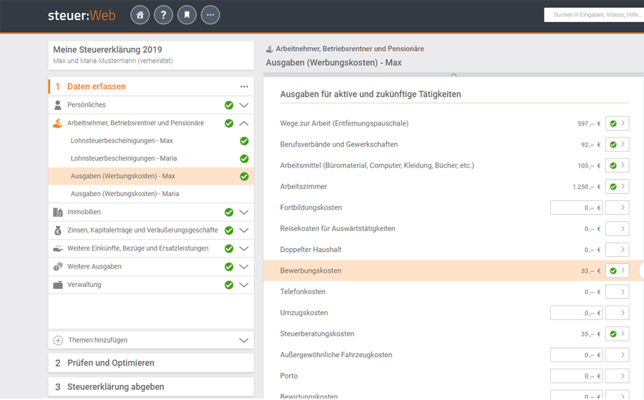Click green check of Ausgaben (Werbungskosten) - Max
This screenshot has width=644, height=400.
pyautogui.click(x=245, y=176)
